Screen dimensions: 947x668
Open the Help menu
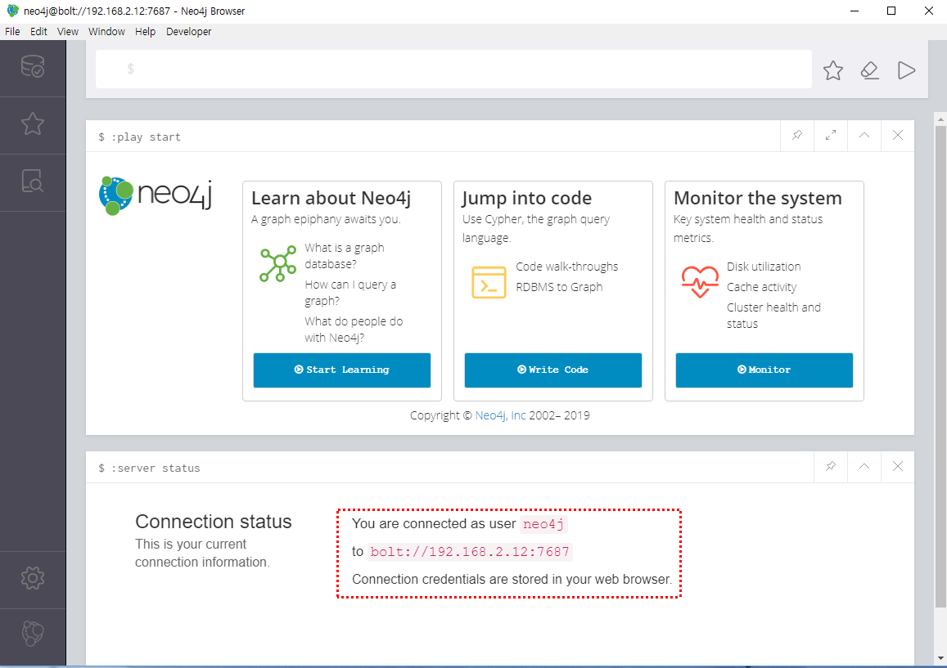coord(145,31)
